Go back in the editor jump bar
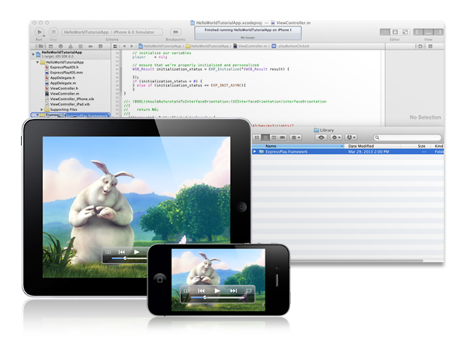 pyautogui.click(x=124, y=47)
